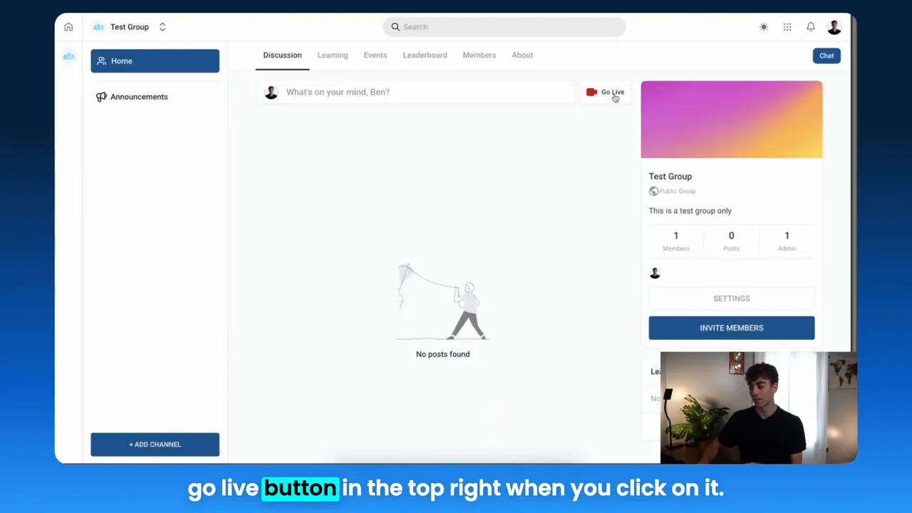Screen dimensions: 912x513
Task: Select the Announcements channel with megaphone icon
Action: click(x=138, y=96)
